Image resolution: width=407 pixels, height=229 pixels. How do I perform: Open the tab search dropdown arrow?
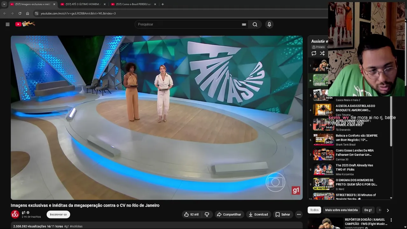(x=4, y=4)
